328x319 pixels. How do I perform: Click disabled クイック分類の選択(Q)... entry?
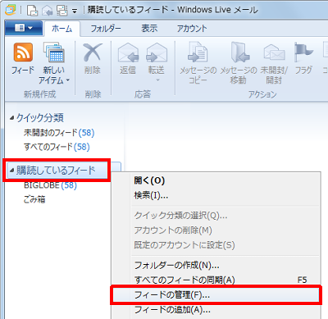click(x=216, y=216)
